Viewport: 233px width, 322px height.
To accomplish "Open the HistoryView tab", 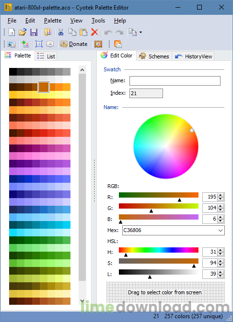I will pyautogui.click(x=193, y=56).
